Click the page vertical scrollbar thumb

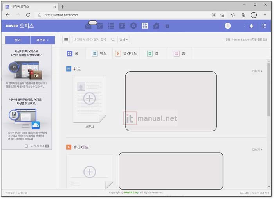tap(269, 90)
